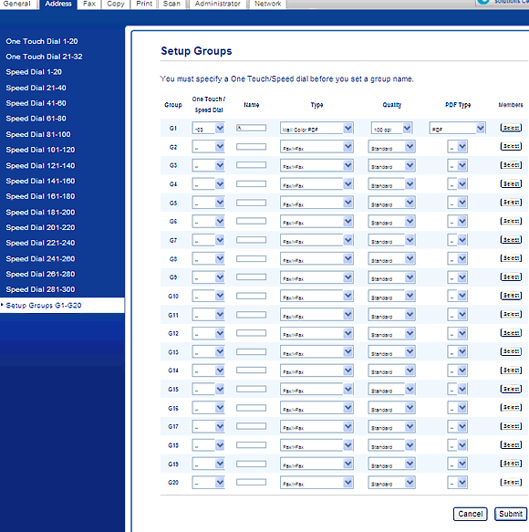Open One Touch Dial 1-20 page
Screen dimensions: 529x532
click(42, 41)
